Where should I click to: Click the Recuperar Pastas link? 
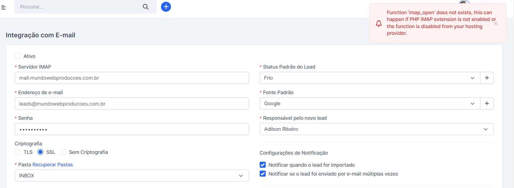53,165
